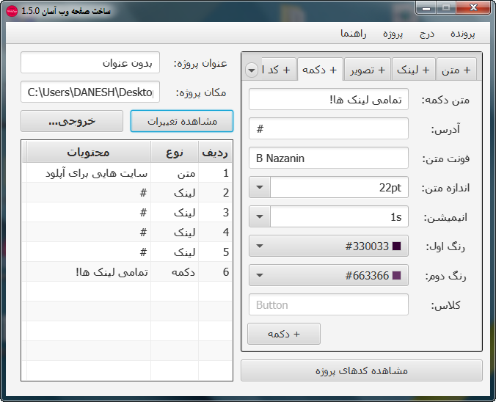The width and height of the screenshot is (496, 402).
Task: Open the first color #330033 picker
Action: (x=329, y=246)
